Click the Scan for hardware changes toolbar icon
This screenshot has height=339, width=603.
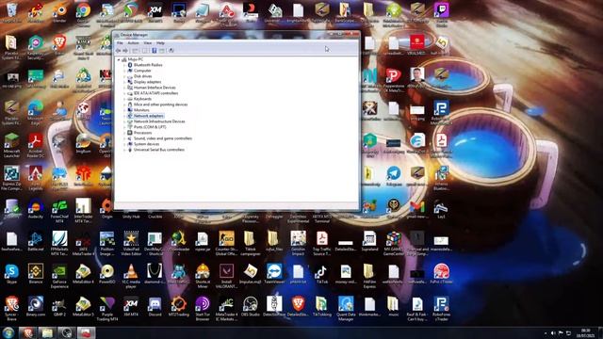[x=171, y=50]
